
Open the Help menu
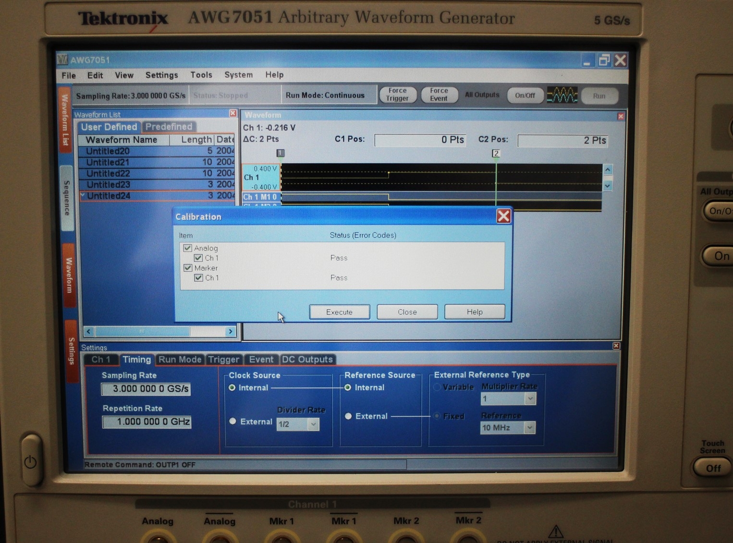[274, 74]
